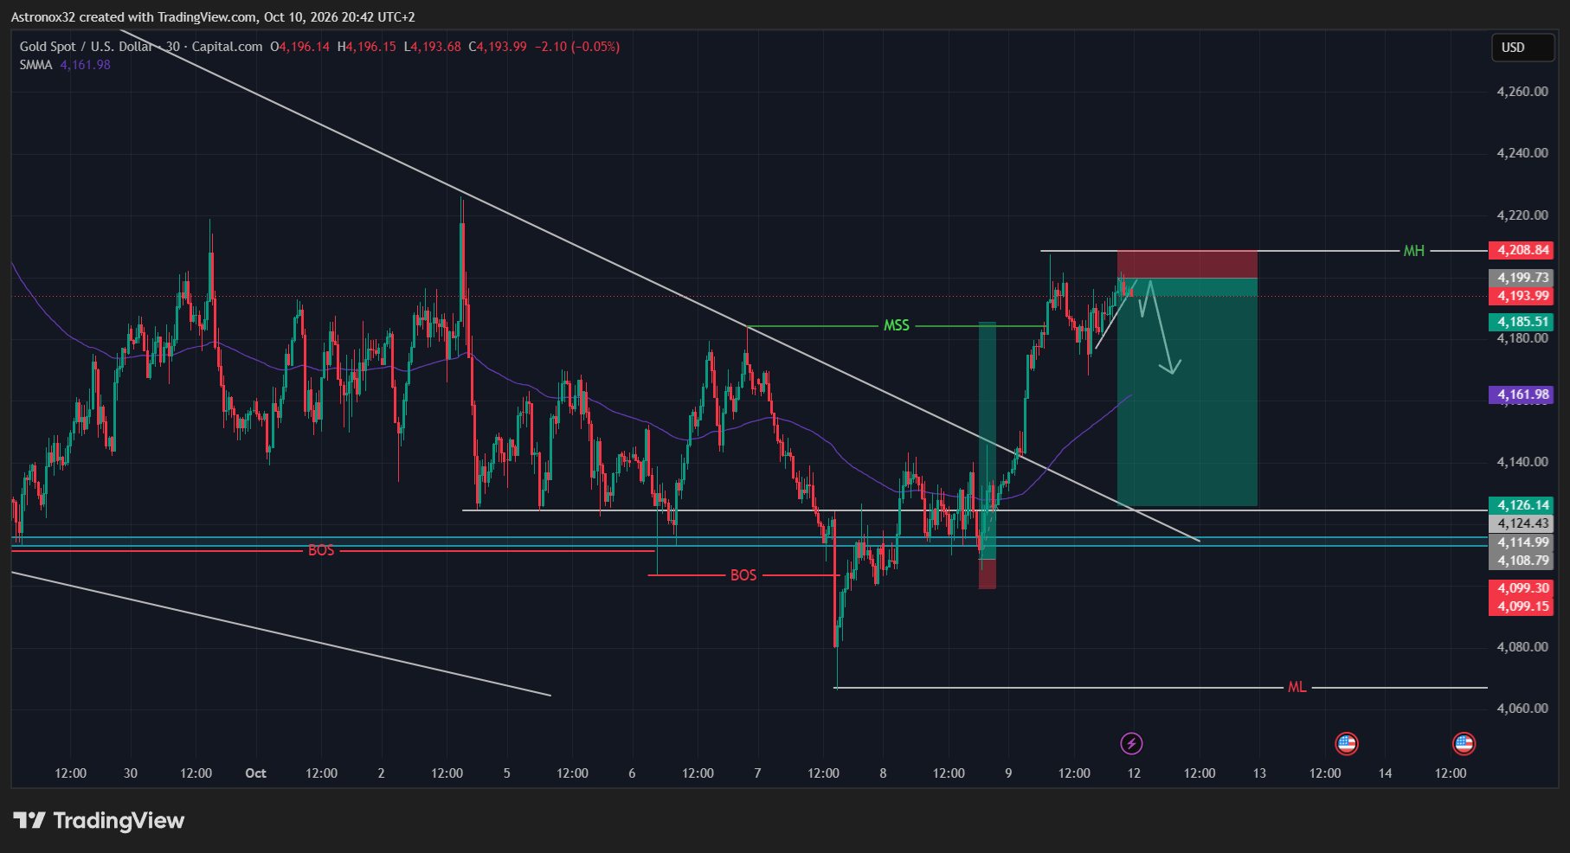This screenshot has height=853, width=1570.
Task: Click the purple lightning event icon
Action: point(1131,743)
